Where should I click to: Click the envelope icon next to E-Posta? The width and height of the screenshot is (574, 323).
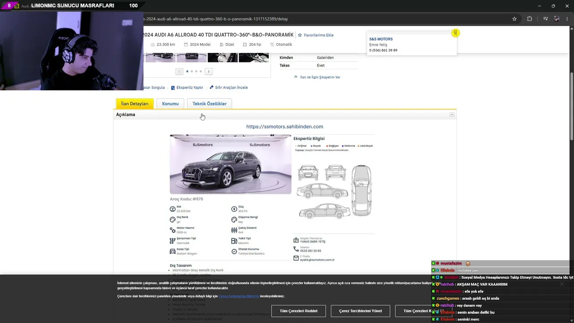296,258
